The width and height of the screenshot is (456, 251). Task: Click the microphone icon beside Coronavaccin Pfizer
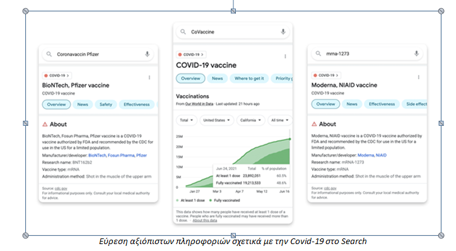[x=147, y=54]
